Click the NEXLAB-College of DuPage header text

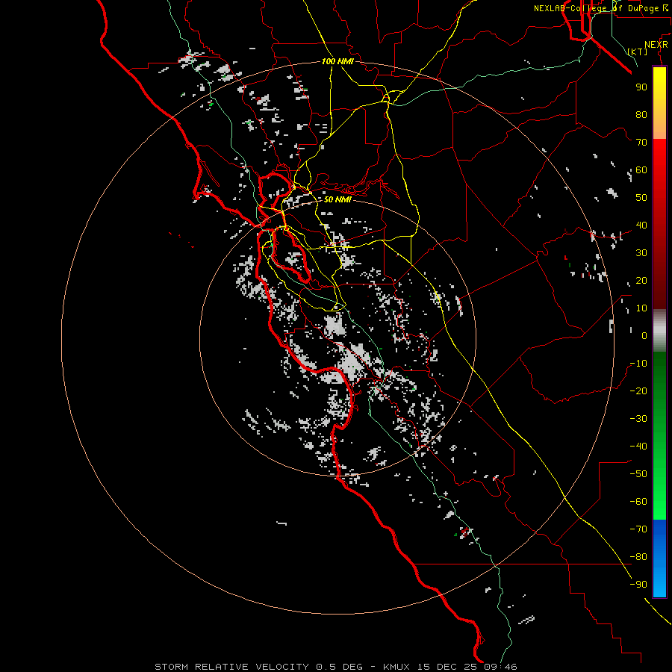click(x=600, y=8)
